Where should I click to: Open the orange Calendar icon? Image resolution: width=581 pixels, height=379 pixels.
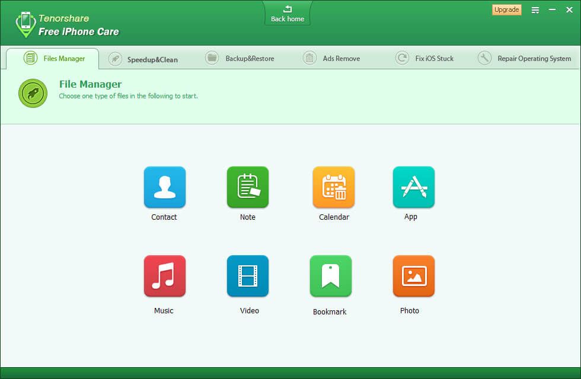333,187
